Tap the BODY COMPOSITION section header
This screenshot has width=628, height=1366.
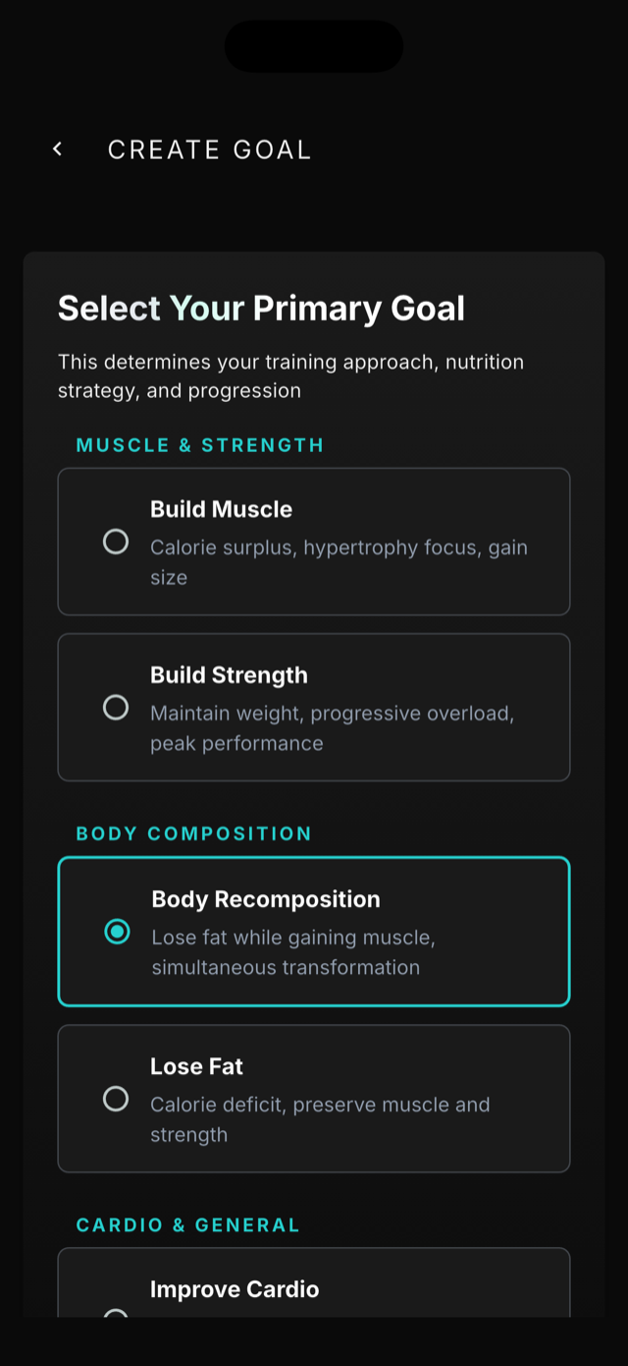click(x=193, y=833)
